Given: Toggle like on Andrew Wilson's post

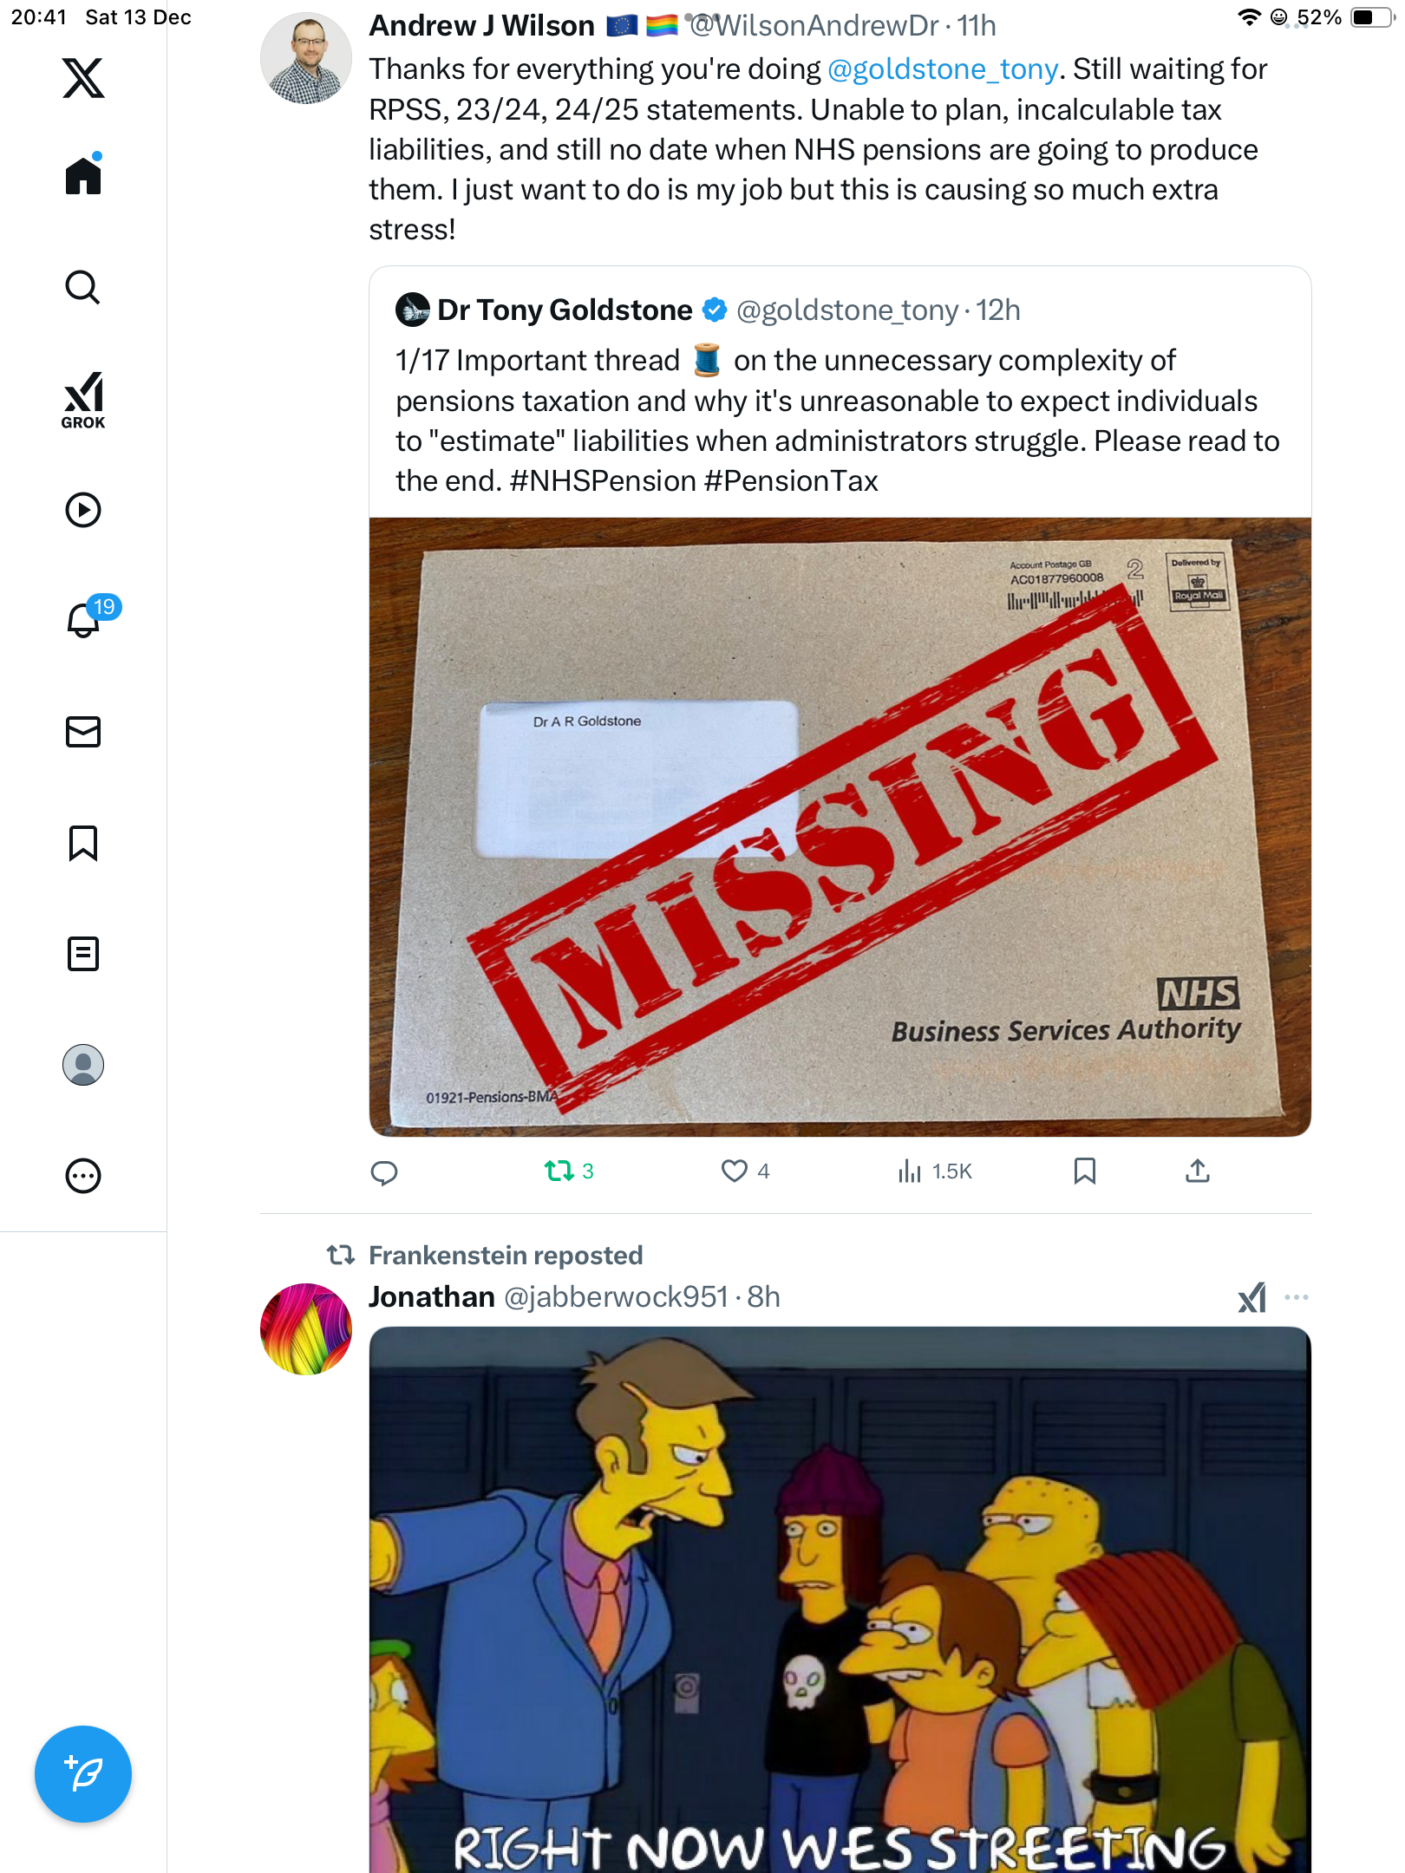Looking at the screenshot, I should 735,1171.
